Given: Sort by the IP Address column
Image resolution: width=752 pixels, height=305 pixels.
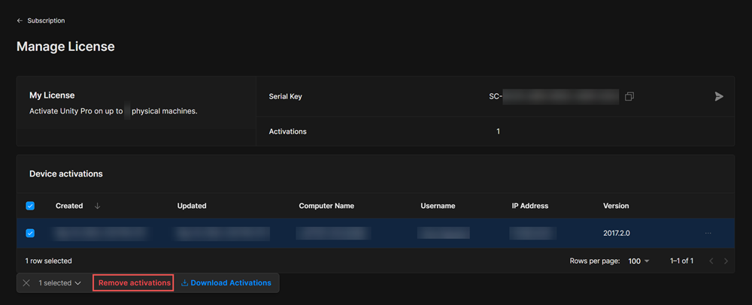Looking at the screenshot, I should click(x=530, y=206).
